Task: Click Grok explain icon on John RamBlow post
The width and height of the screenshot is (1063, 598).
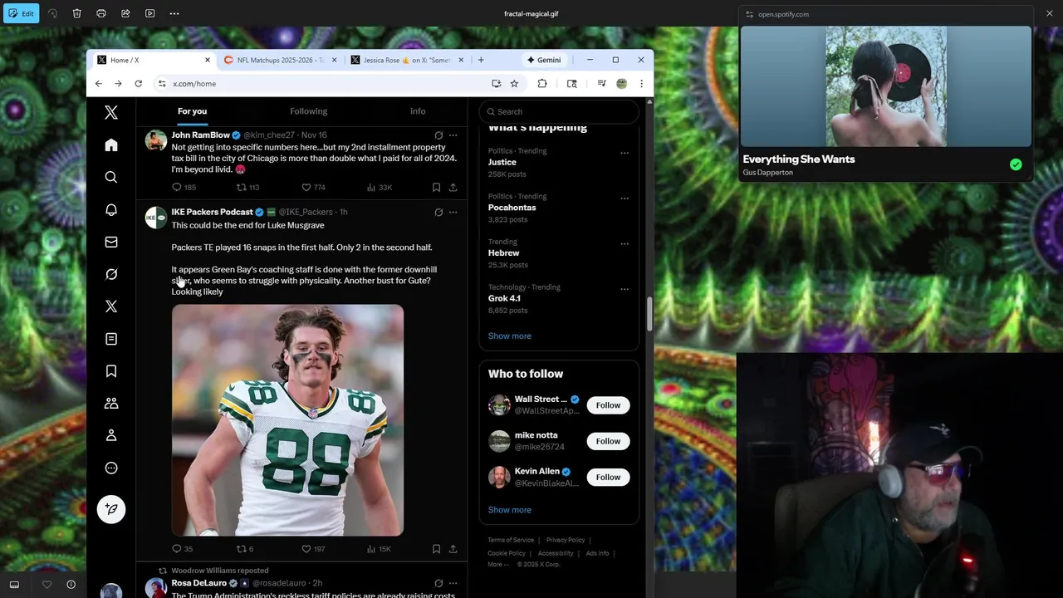Action: click(x=438, y=135)
